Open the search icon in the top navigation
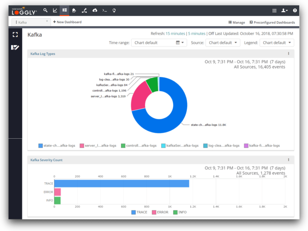 coord(45,10)
